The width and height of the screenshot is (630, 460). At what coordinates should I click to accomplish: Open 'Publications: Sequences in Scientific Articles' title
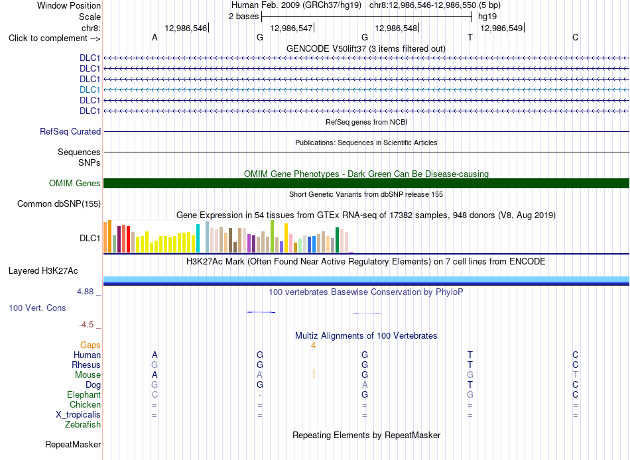coord(366,143)
